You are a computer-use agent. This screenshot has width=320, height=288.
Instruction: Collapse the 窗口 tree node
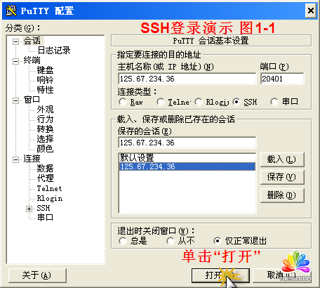coord(16,101)
